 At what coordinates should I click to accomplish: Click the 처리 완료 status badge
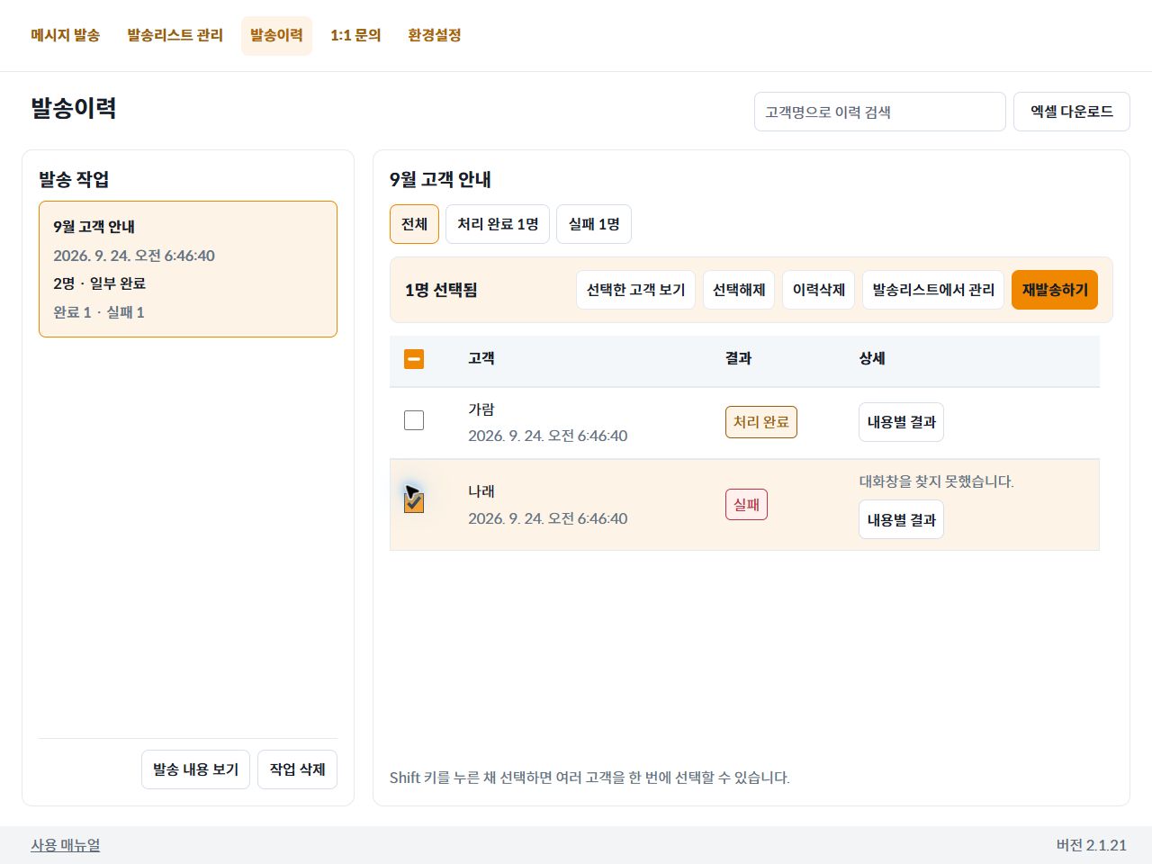click(761, 422)
